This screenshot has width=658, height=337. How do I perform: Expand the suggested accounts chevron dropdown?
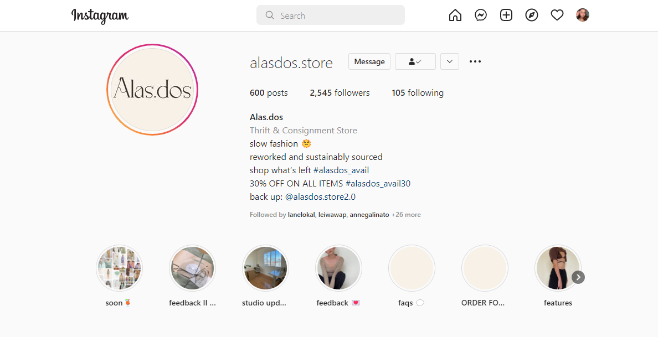point(449,61)
